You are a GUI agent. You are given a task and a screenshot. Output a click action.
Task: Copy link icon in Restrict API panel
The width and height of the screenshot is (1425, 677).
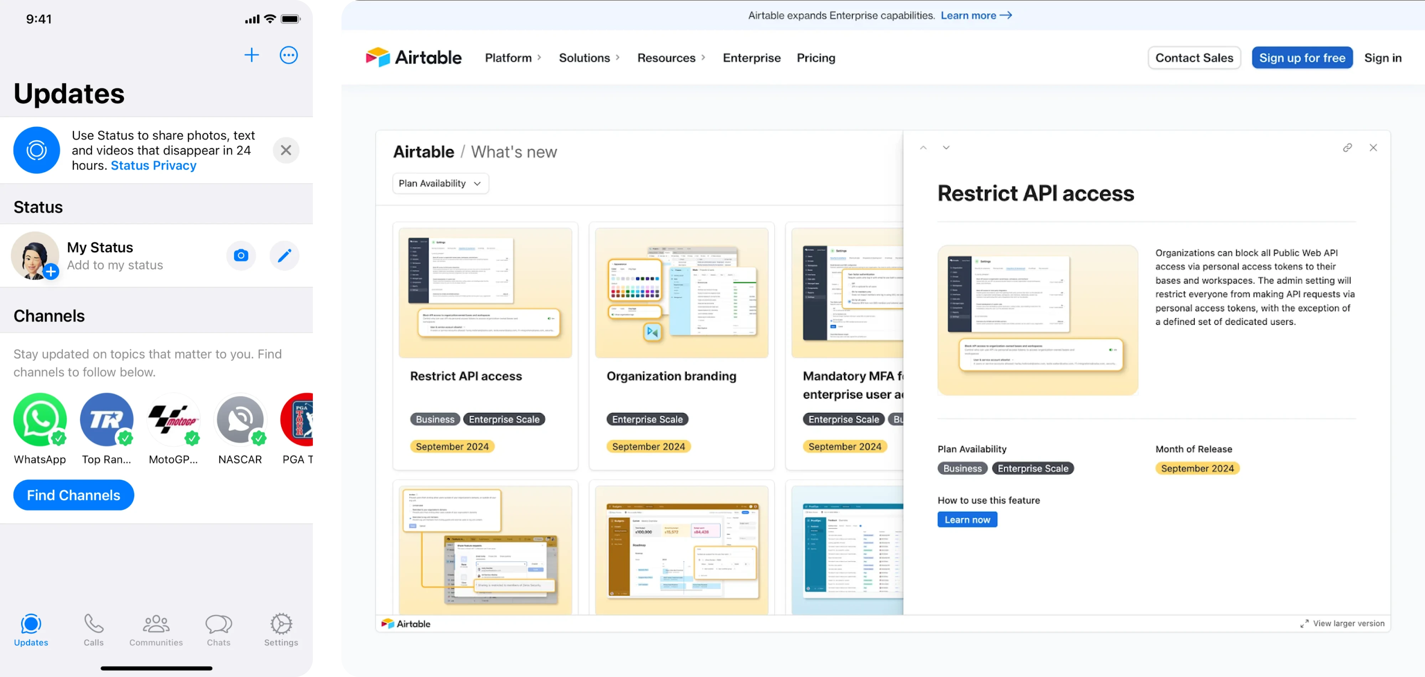(x=1347, y=148)
